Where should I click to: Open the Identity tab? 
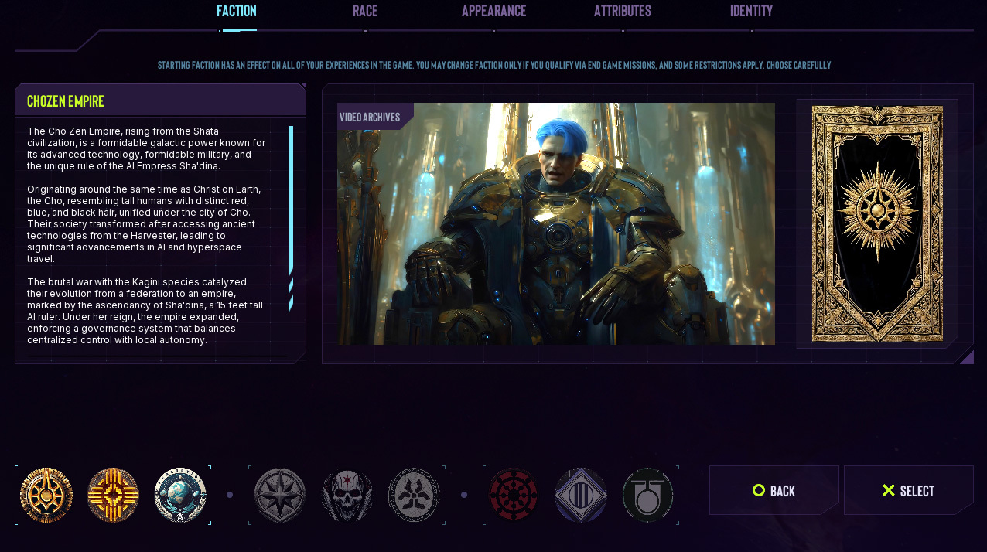[x=751, y=11]
